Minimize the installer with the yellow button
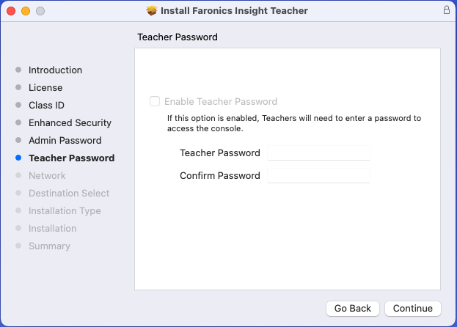 pos(26,11)
